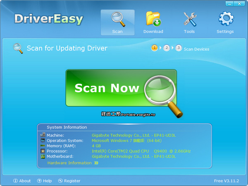This screenshot has width=248, height=186.
Task: Click the Operation System monitor icon
Action: pos(43,141)
